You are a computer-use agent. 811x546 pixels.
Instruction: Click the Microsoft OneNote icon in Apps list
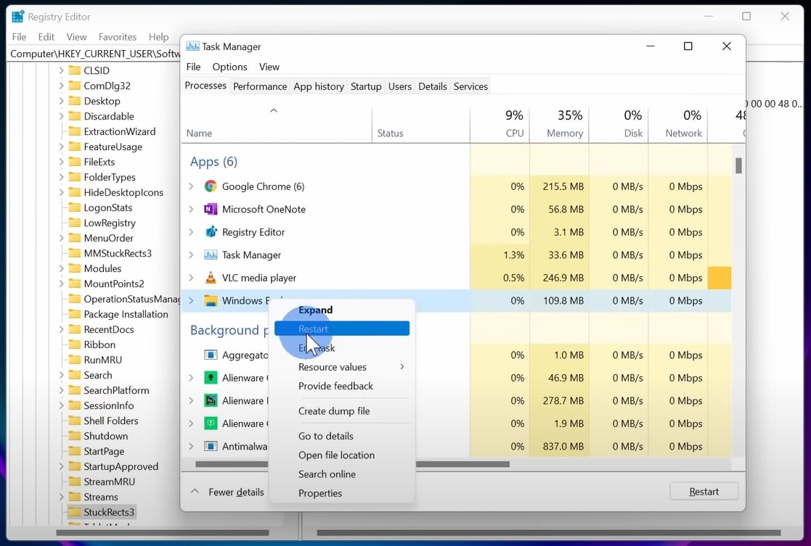(x=211, y=210)
